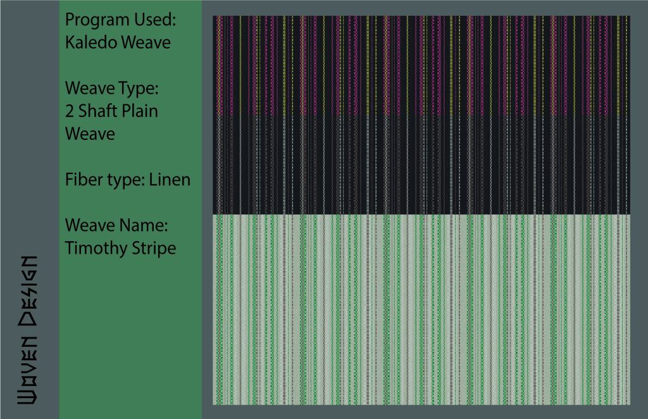Click the "Fiber type: Linen" line
Image resolution: width=648 pixels, height=419 pixels.
[127, 180]
